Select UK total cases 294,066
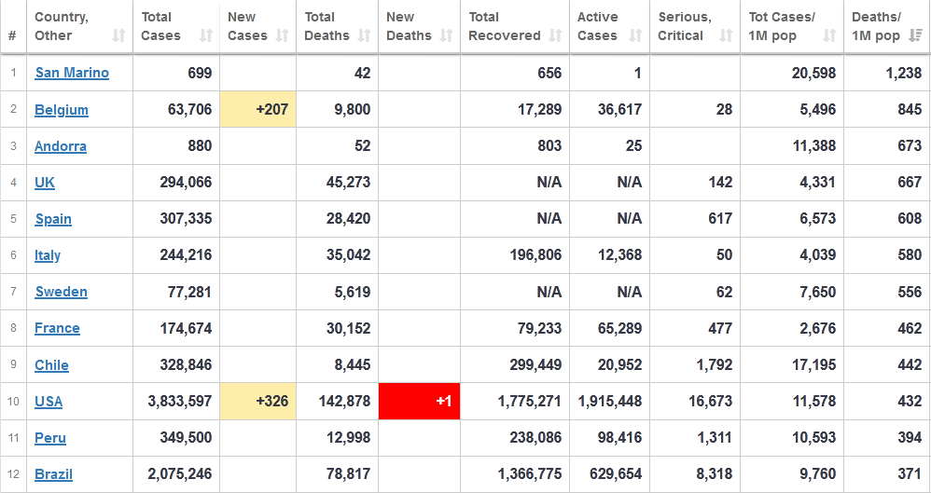Screen dimensions: 931x493 [x=186, y=182]
